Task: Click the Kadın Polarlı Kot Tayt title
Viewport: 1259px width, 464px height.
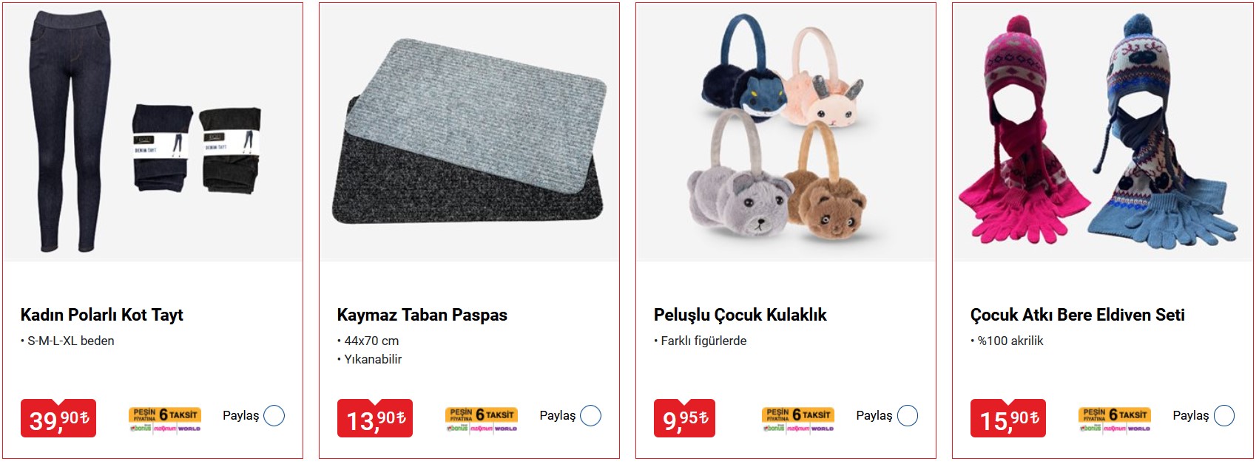Action: (102, 315)
